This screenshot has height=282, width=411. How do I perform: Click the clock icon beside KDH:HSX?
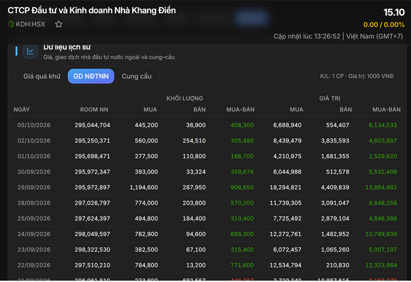11,24
